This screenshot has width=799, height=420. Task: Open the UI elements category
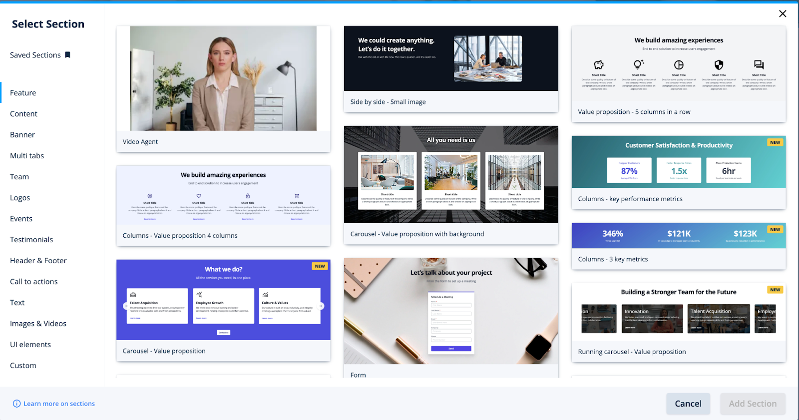tap(30, 345)
